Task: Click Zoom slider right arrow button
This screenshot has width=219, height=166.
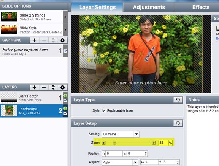Action: [154, 143]
